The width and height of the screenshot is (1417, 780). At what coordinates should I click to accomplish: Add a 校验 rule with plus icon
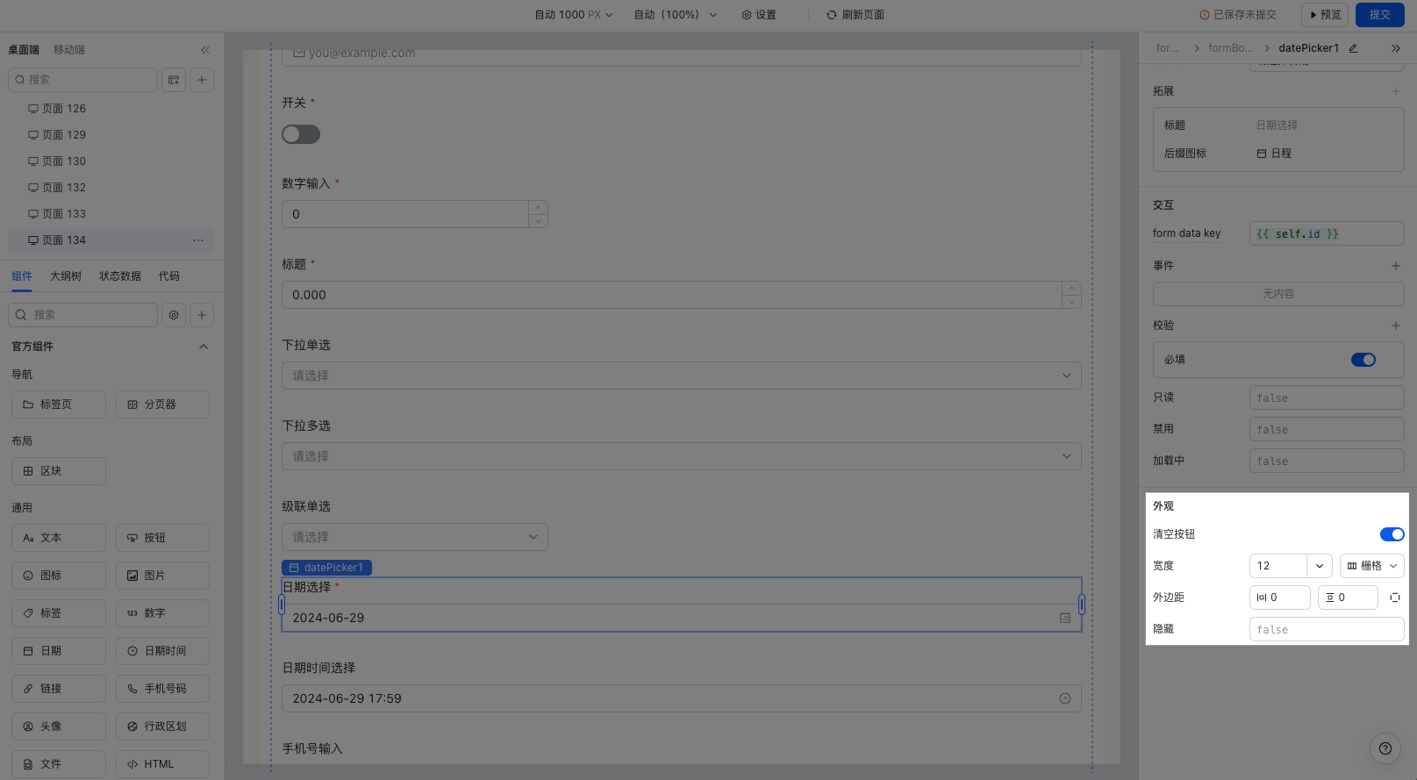[x=1396, y=326]
